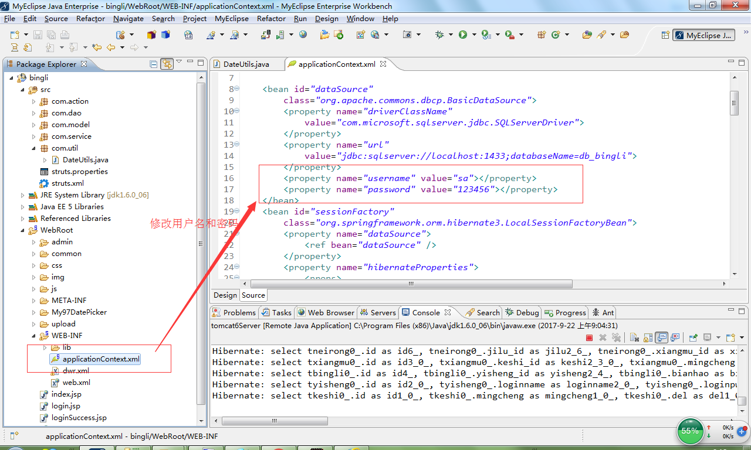The width and height of the screenshot is (751, 450).
Task: Pin the console view
Action: point(693,337)
